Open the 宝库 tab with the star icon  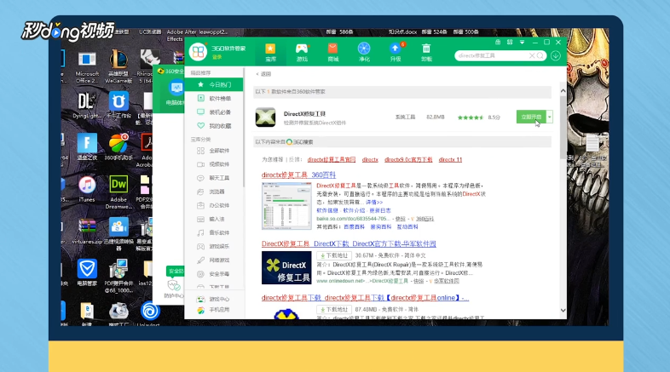[x=270, y=53]
